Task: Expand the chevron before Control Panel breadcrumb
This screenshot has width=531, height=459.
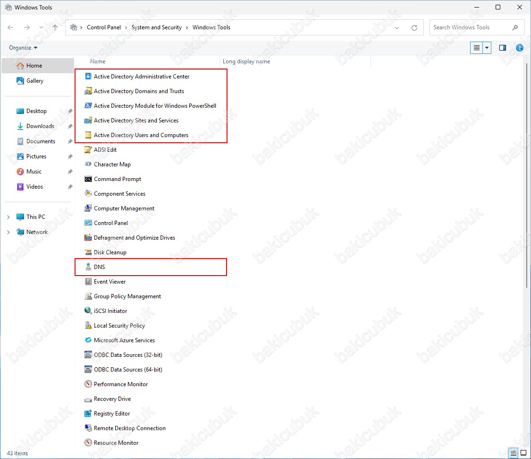Action: tap(81, 27)
